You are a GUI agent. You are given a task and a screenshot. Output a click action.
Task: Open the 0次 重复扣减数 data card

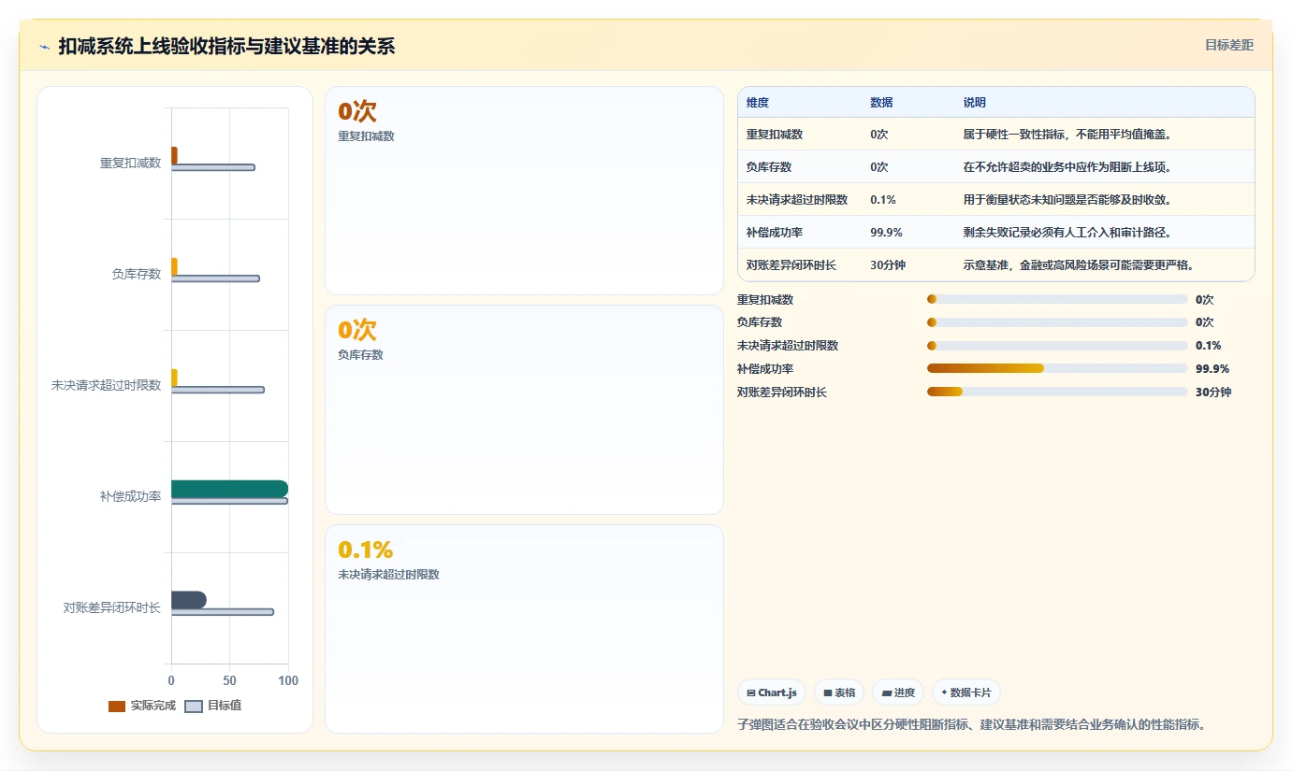point(524,191)
